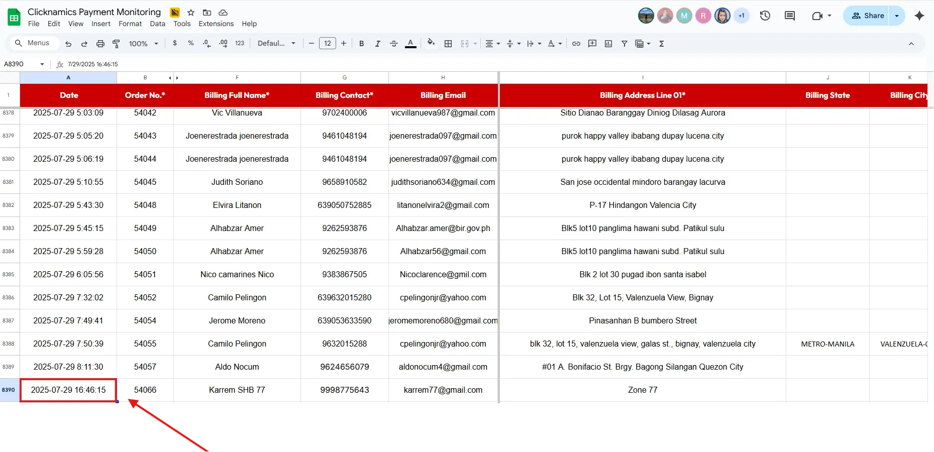Open the Data menu
The height and width of the screenshot is (452, 934).
tap(157, 24)
